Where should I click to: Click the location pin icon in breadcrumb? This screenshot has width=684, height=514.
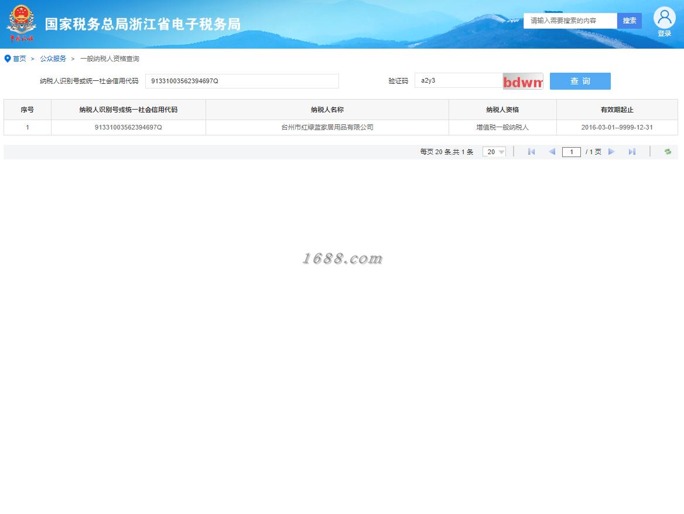click(x=8, y=59)
